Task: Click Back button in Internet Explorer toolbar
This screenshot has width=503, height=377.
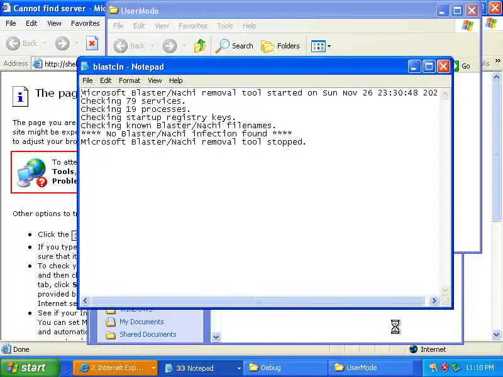Action: (x=21, y=43)
